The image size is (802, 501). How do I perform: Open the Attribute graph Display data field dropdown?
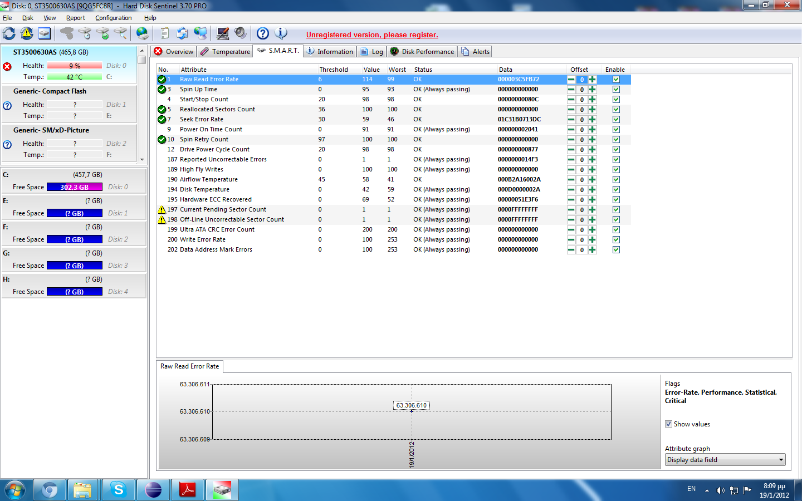point(725,460)
